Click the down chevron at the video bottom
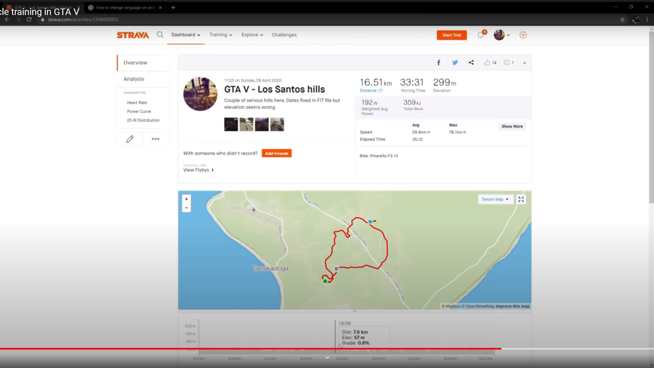The image size is (654, 368). point(327,358)
